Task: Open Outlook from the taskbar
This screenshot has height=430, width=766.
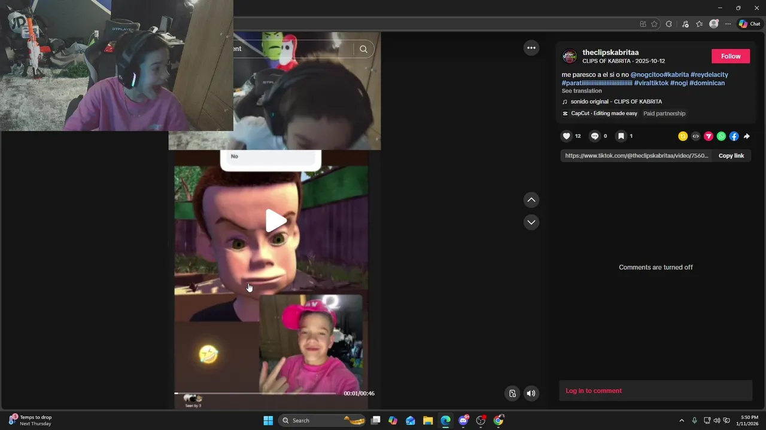Action: tap(411, 420)
